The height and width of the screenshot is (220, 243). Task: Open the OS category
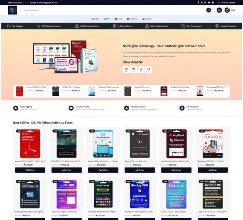click(107, 19)
